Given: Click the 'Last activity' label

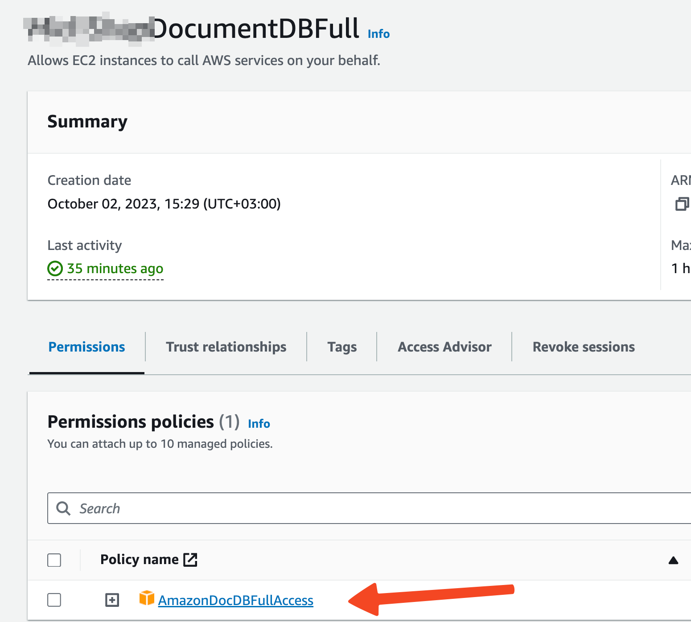Looking at the screenshot, I should click(x=85, y=245).
